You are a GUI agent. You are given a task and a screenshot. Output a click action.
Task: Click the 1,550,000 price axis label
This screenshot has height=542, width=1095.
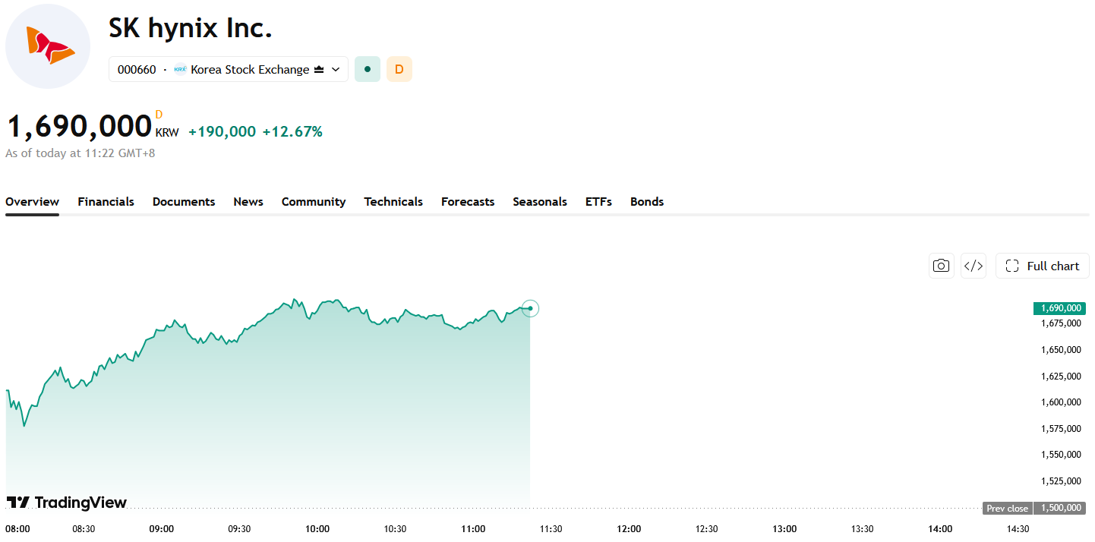[1061, 455]
